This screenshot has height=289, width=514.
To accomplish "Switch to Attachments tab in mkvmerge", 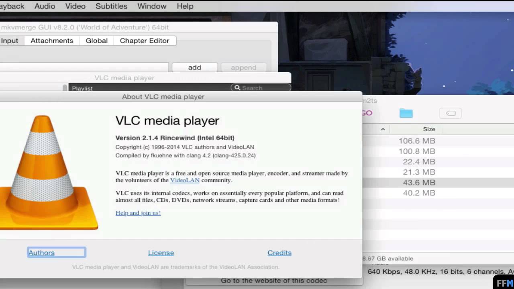I will [52, 41].
